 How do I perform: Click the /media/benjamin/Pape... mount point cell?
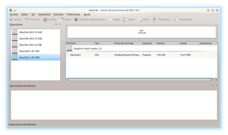[x=128, y=55]
